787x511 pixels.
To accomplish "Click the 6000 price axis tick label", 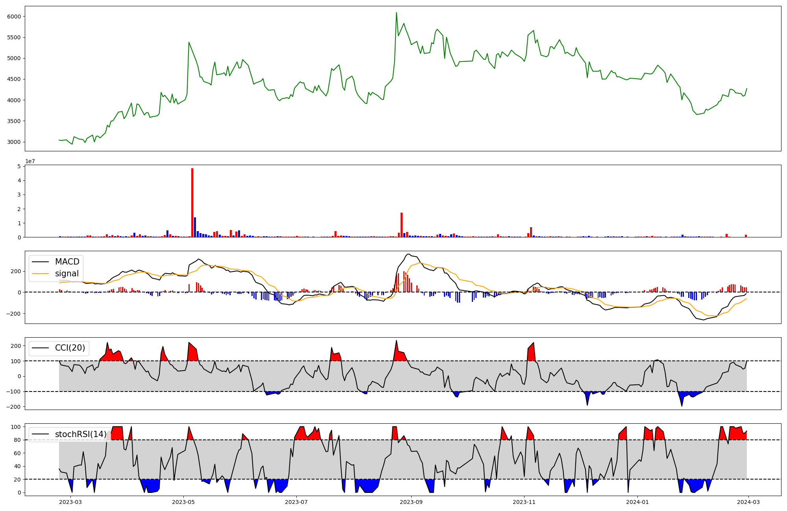I will [x=14, y=17].
